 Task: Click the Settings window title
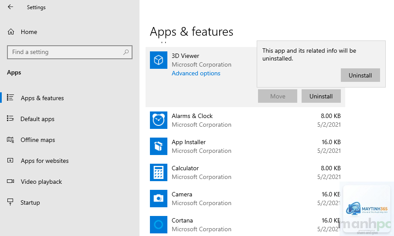[36, 7]
